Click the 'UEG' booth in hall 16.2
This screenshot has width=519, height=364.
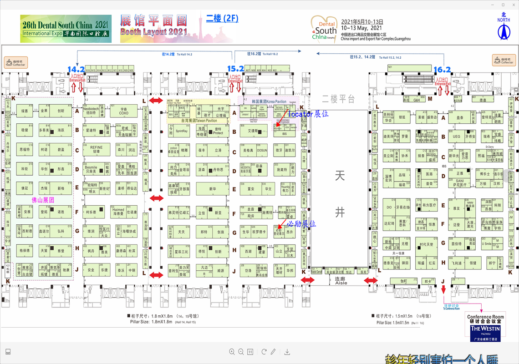457,136
